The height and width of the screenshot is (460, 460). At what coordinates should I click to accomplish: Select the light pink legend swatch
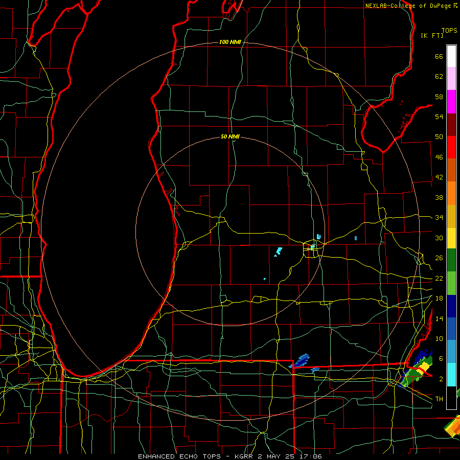tap(451, 78)
